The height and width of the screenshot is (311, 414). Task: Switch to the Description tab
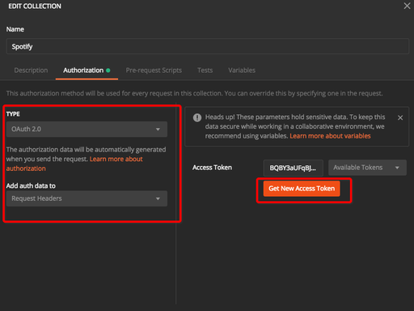click(31, 70)
